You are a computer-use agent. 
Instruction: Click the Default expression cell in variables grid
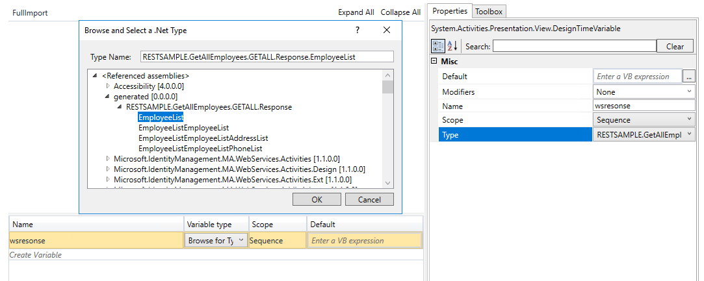coord(365,240)
